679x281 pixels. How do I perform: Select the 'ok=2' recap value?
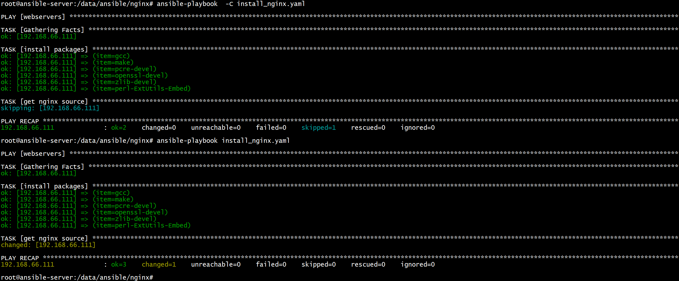[x=119, y=128]
